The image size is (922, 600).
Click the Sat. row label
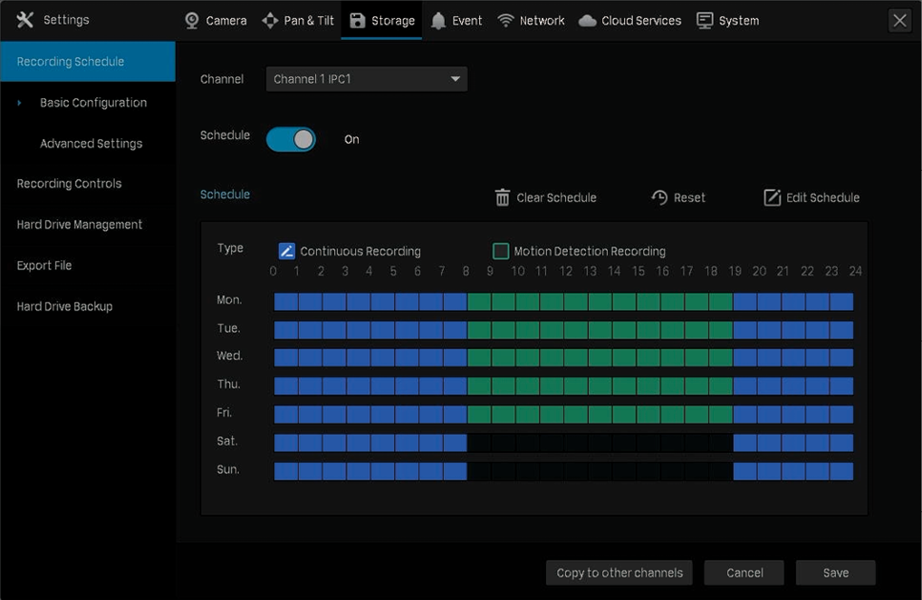227,441
